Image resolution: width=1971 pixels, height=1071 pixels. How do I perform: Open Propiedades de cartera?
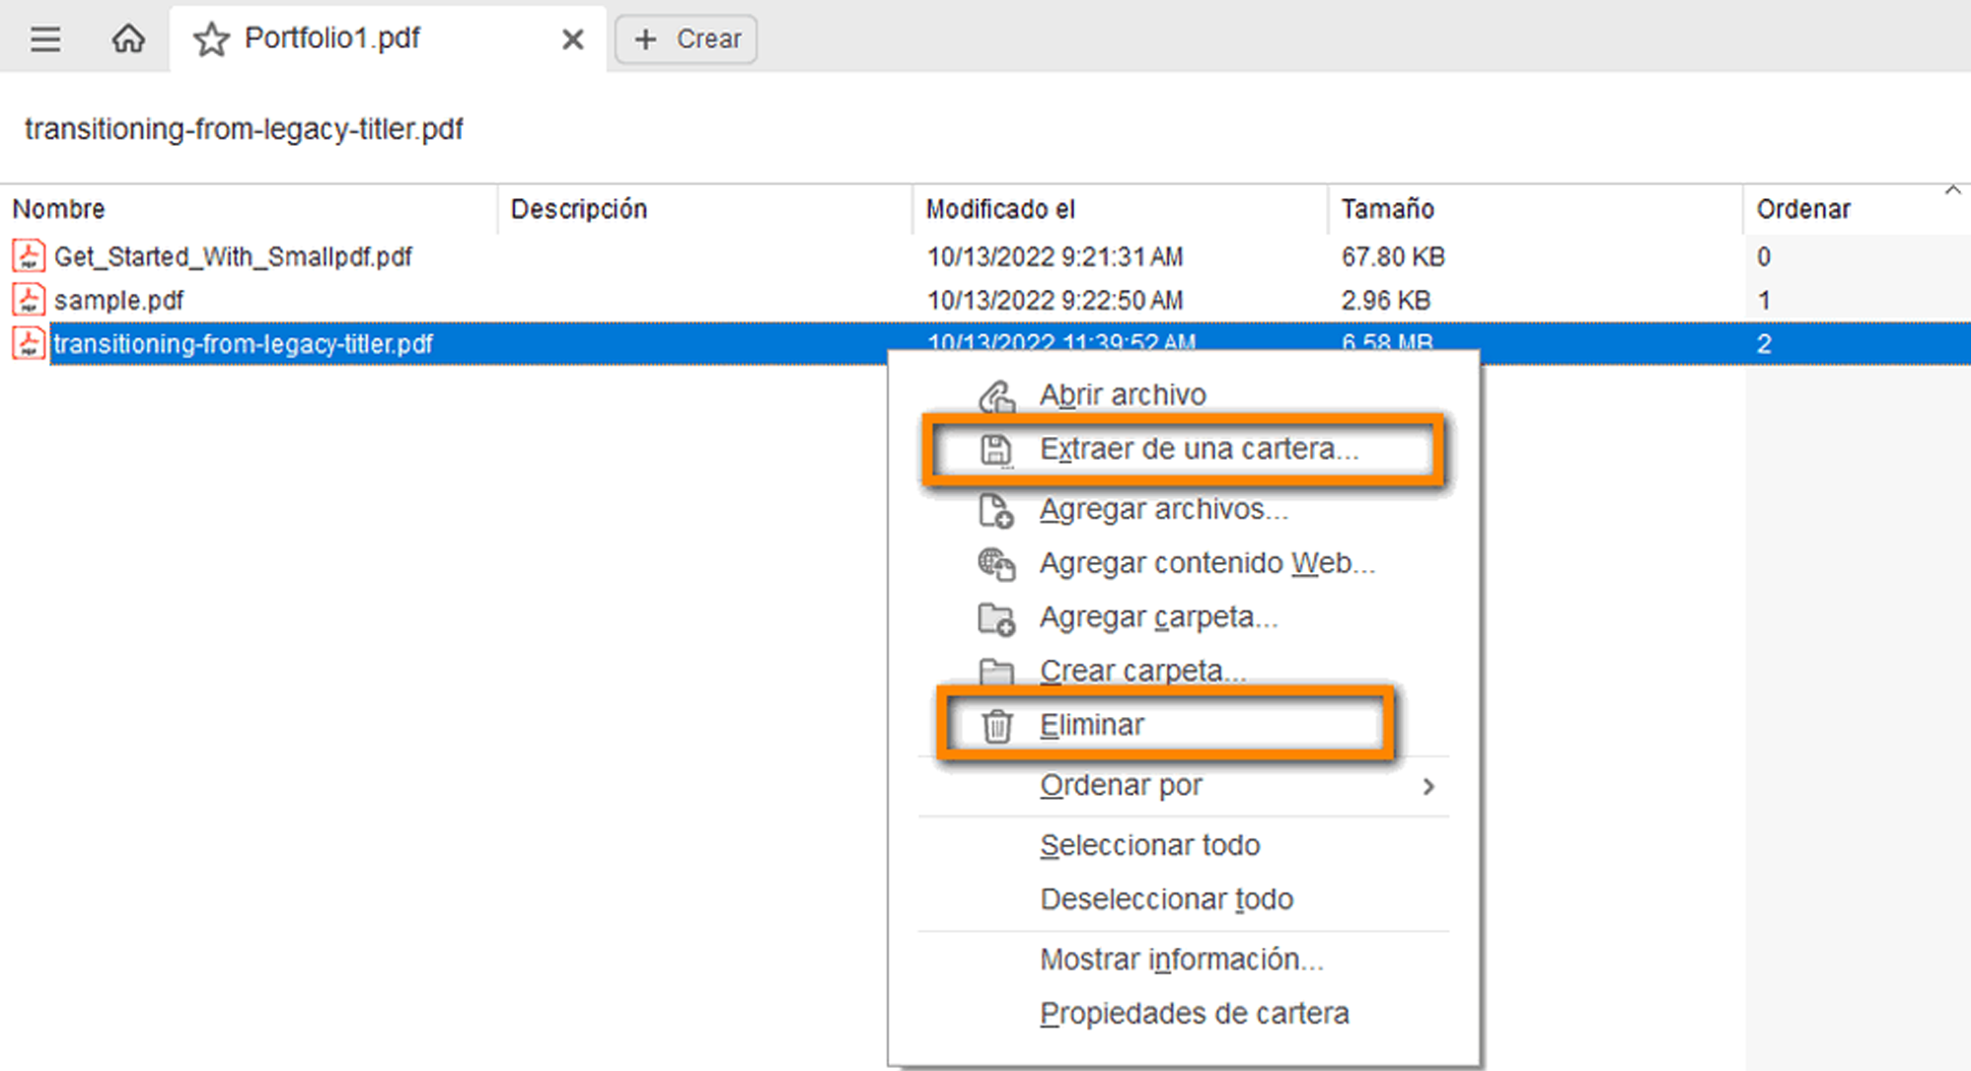coord(1194,1014)
